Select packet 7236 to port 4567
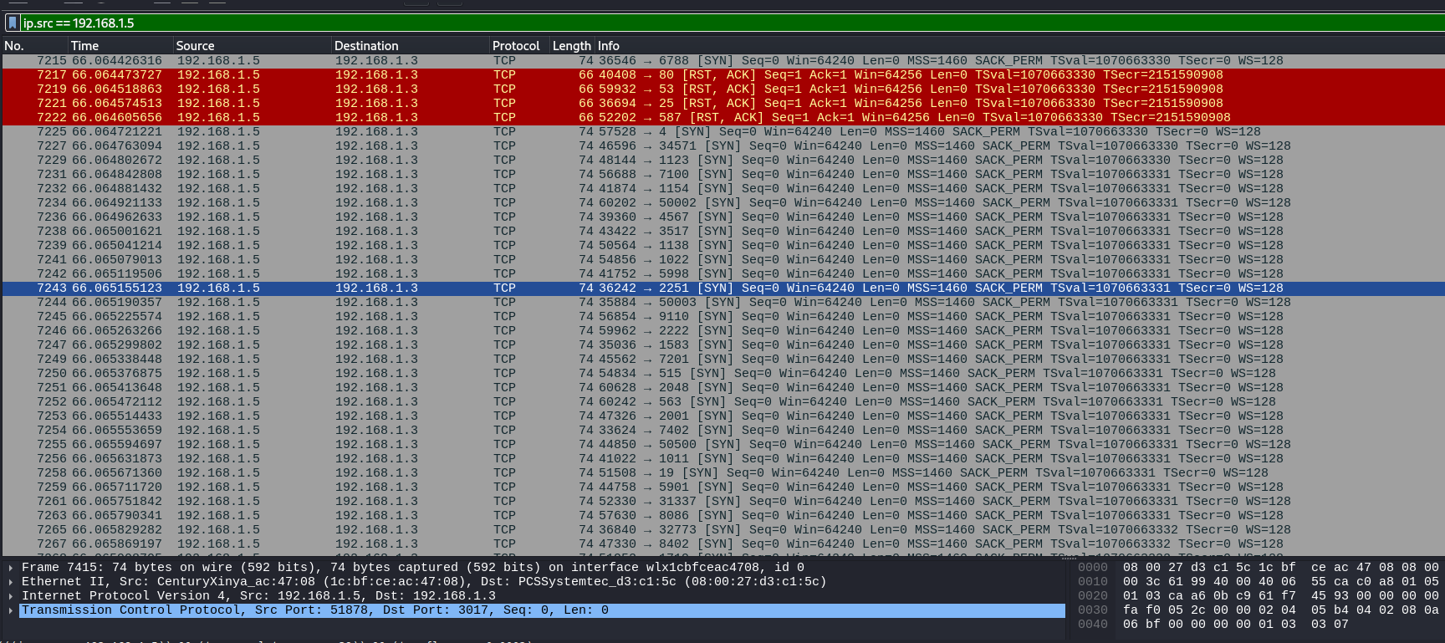This screenshot has width=1445, height=643. coord(723,217)
